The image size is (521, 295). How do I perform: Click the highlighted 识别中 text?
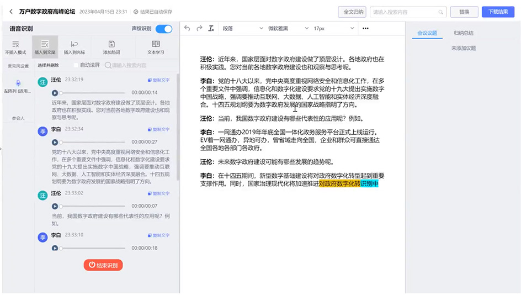pyautogui.click(x=369, y=183)
